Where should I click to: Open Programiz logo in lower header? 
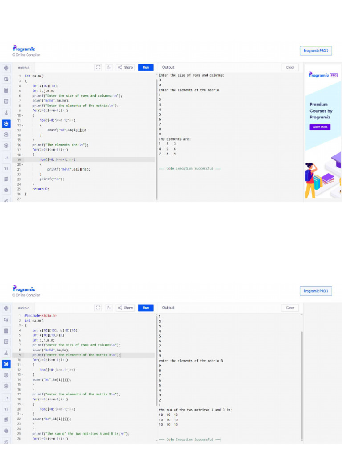coord(24,289)
